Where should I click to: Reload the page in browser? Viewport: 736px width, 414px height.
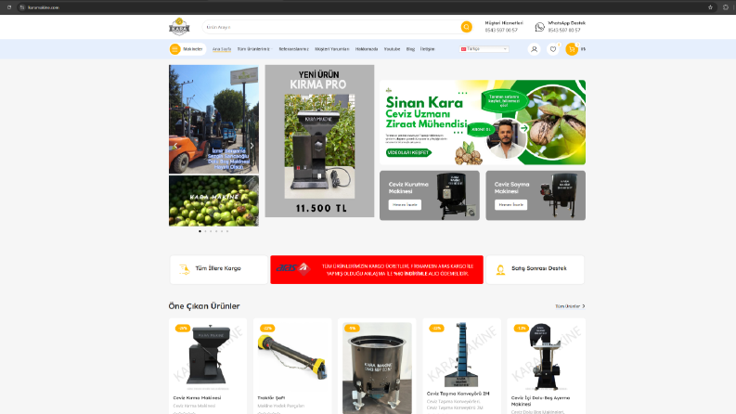tap(9, 7)
